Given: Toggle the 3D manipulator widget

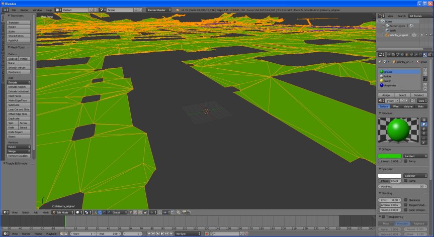Looking at the screenshot, I should click(x=95, y=212).
